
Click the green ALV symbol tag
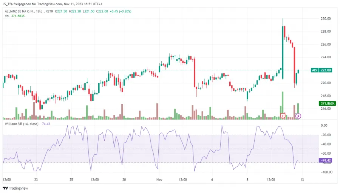pyautogui.click(x=314, y=70)
